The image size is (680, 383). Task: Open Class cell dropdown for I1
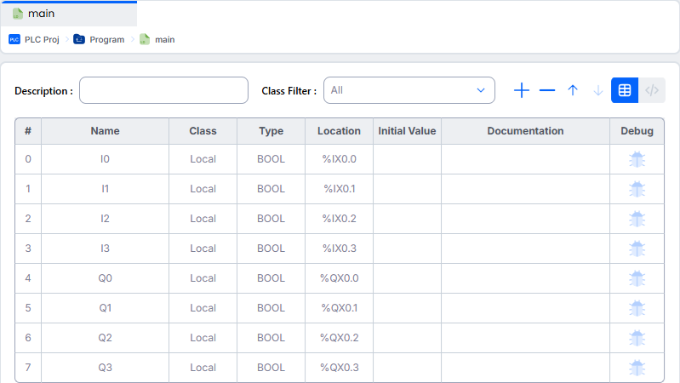point(203,189)
